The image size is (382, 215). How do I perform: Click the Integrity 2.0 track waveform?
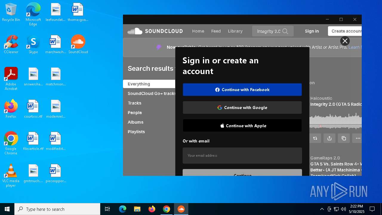(336, 122)
